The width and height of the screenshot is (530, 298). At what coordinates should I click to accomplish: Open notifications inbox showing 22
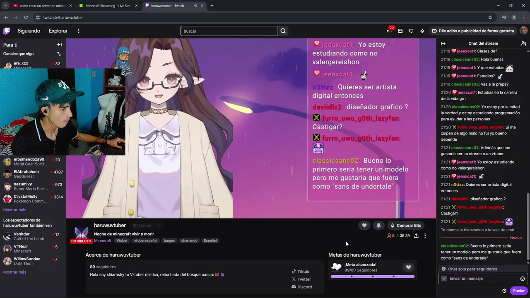(x=389, y=30)
